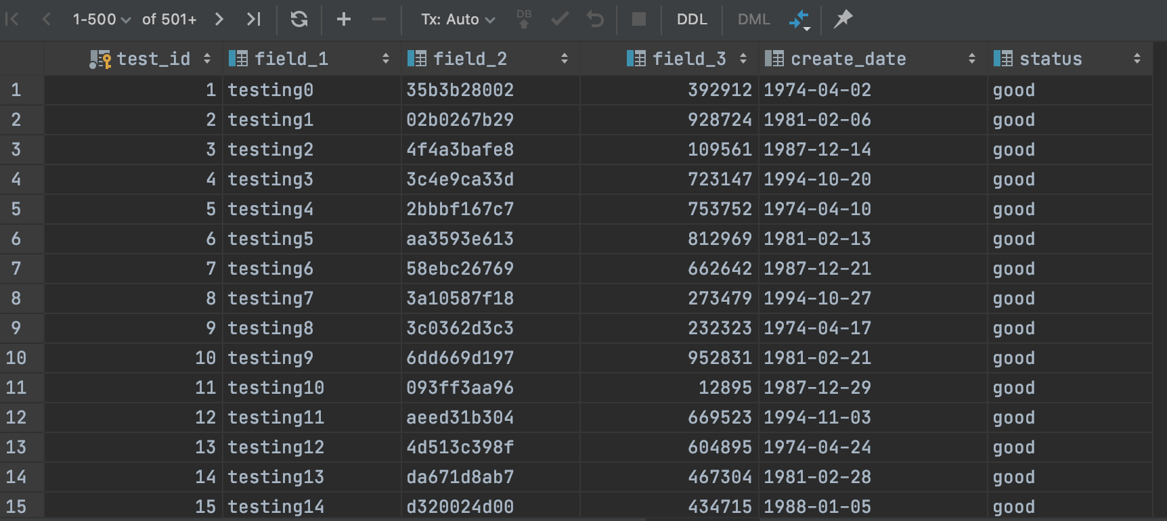Select date cell '1981-02-28'

[x=873, y=477]
